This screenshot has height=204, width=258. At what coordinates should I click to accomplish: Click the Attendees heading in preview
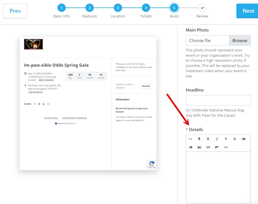click(x=123, y=100)
